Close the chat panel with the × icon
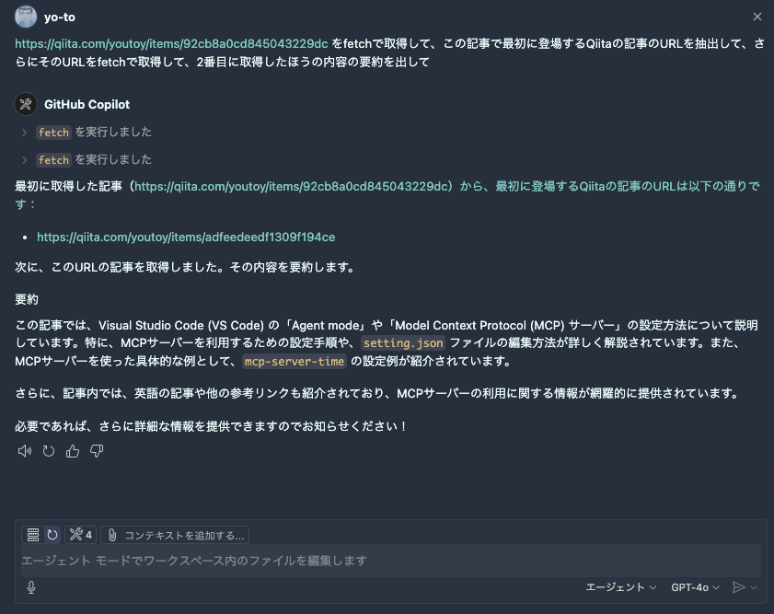Screen dimensions: 774x614 tap(757, 16)
